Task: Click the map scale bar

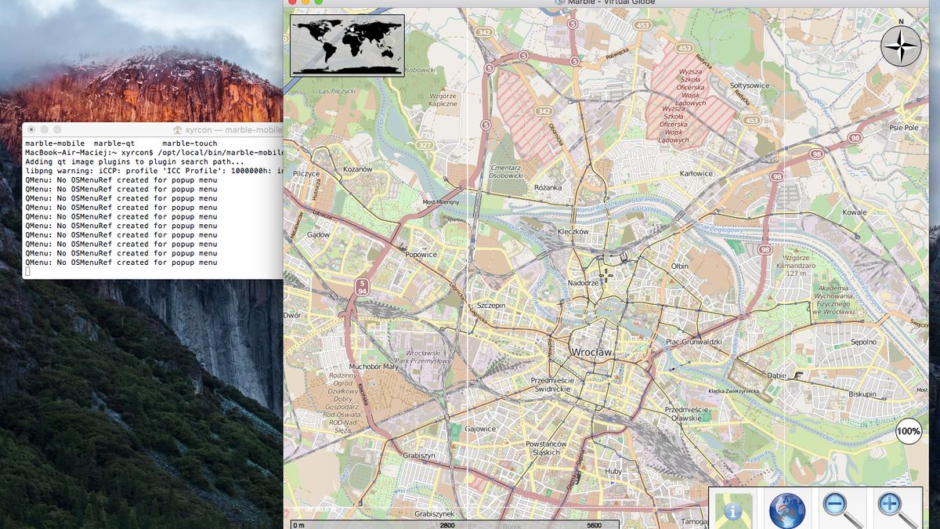Action: (454, 524)
